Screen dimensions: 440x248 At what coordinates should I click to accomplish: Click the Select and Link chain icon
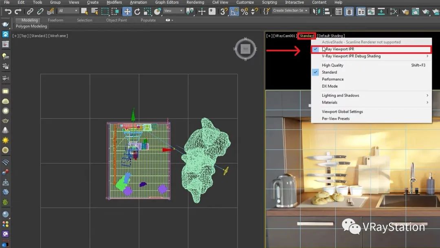click(x=30, y=11)
